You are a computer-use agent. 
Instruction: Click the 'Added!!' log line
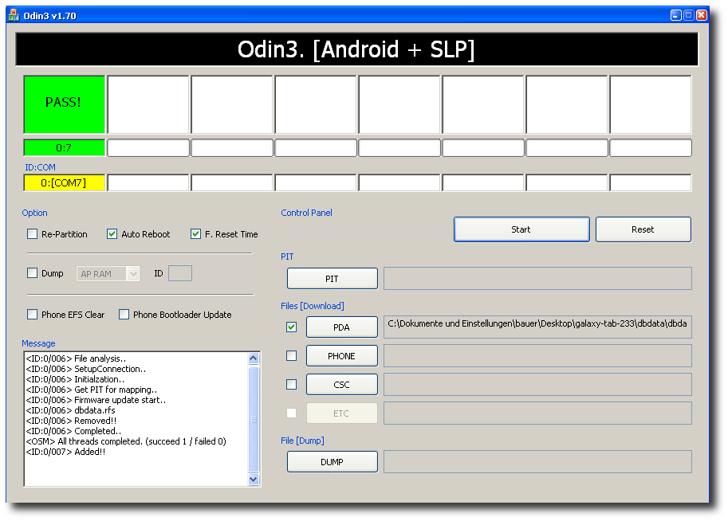click(x=66, y=452)
